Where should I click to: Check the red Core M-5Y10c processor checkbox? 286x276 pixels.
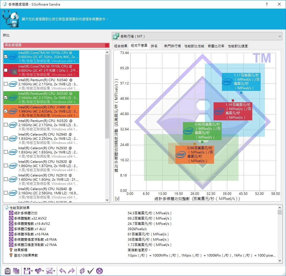point(6,70)
